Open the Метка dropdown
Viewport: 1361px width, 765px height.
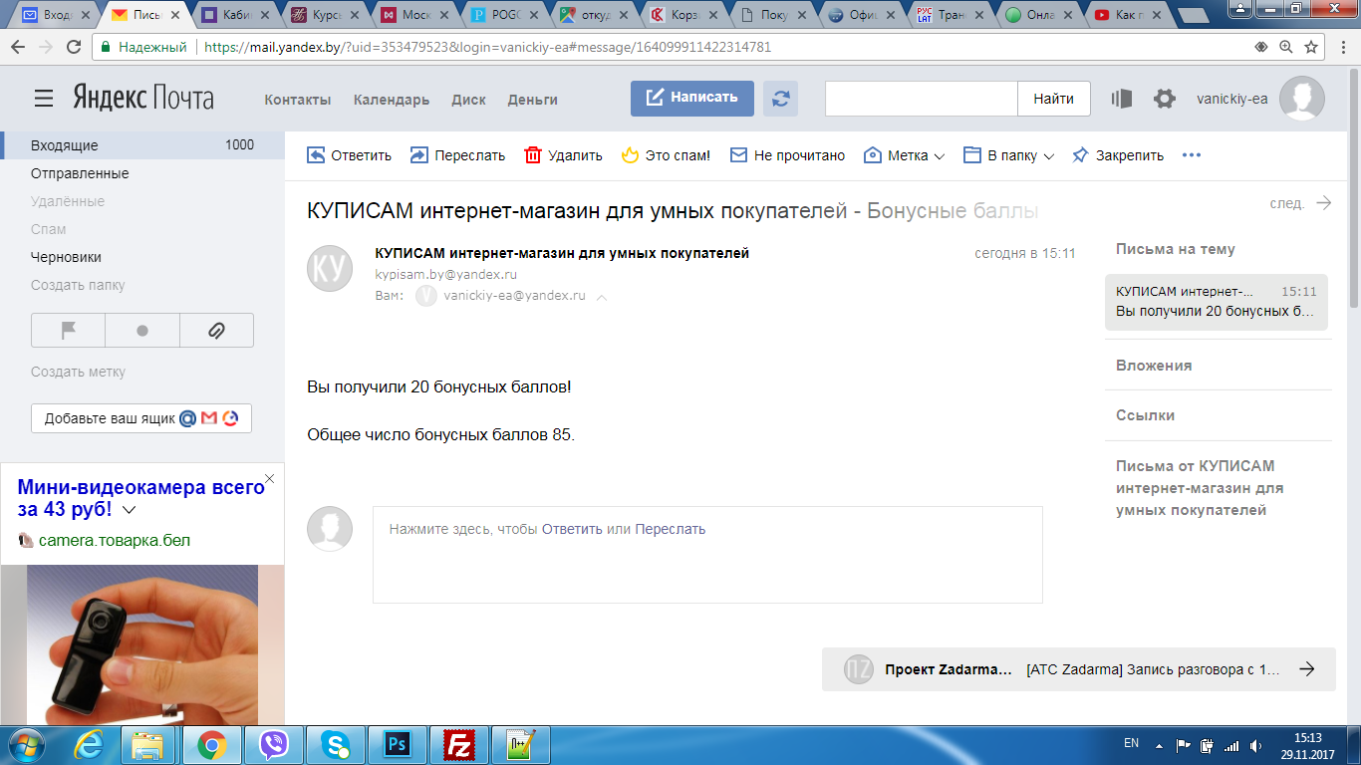coord(903,155)
